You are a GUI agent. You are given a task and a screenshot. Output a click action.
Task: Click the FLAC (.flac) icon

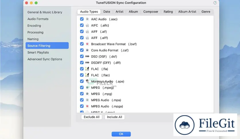click(x=87, y=75)
